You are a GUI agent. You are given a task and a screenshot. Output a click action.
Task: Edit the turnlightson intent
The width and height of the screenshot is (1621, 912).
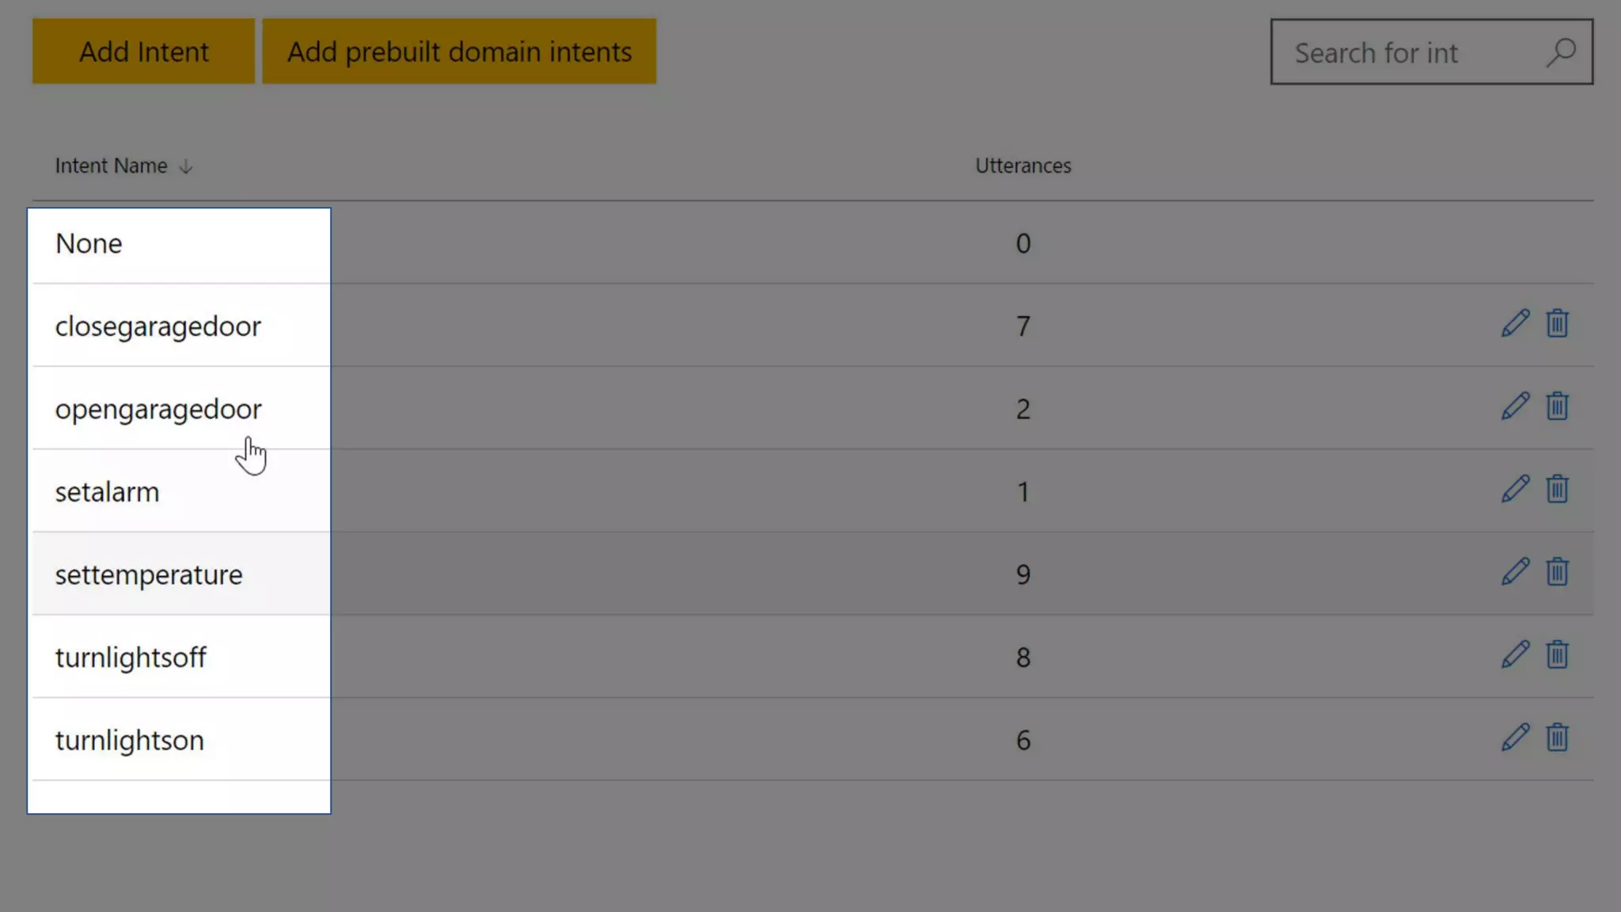pos(1515,738)
